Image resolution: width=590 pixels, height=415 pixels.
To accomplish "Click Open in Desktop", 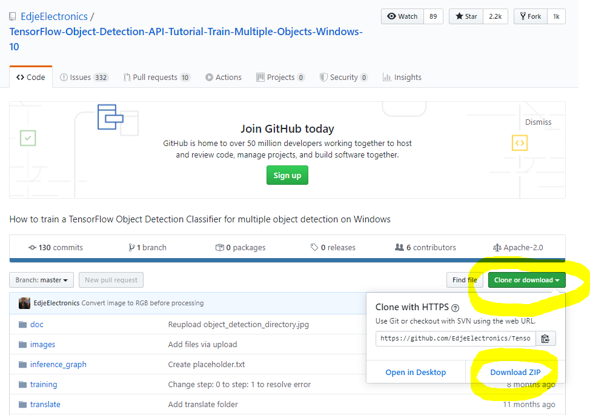I will click(x=416, y=372).
